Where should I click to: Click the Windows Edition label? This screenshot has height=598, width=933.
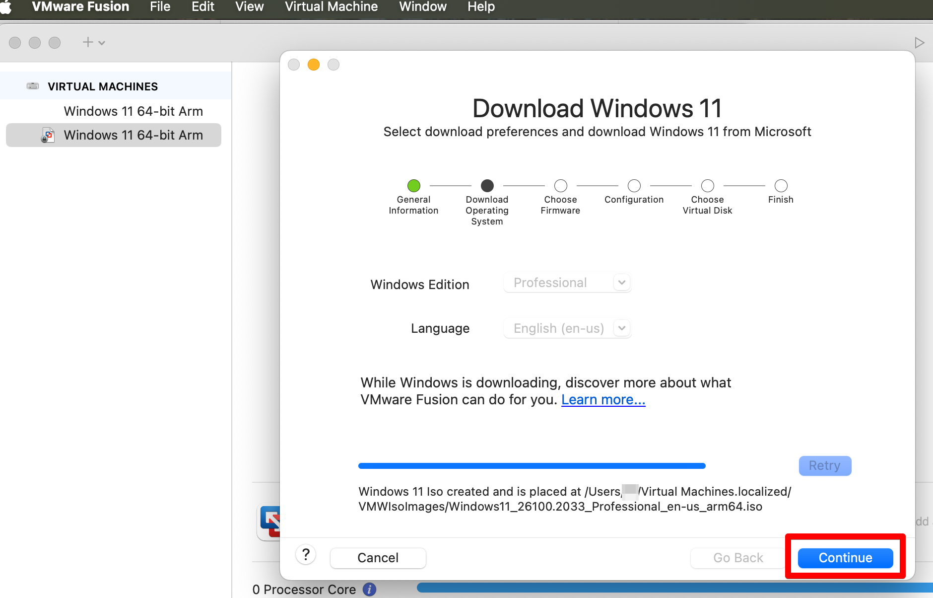(420, 285)
